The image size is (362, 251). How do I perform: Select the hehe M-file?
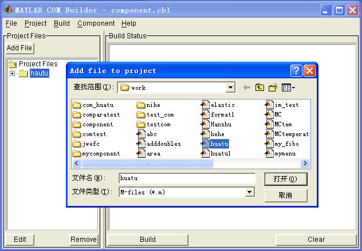[213, 134]
